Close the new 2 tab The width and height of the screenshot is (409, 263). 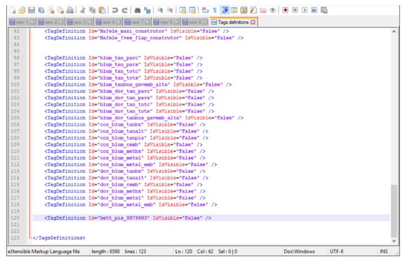pos(61,22)
